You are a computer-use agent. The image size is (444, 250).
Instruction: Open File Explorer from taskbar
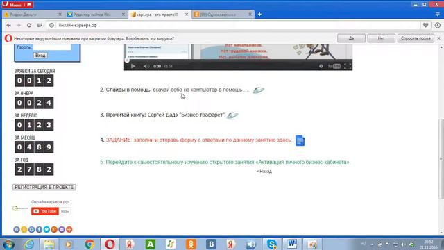pos(49,244)
